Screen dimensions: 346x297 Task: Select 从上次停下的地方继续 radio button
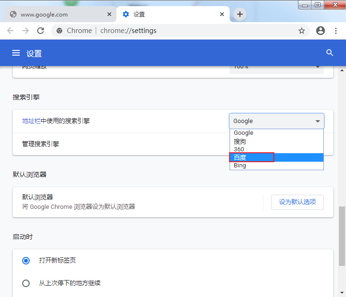(x=26, y=283)
